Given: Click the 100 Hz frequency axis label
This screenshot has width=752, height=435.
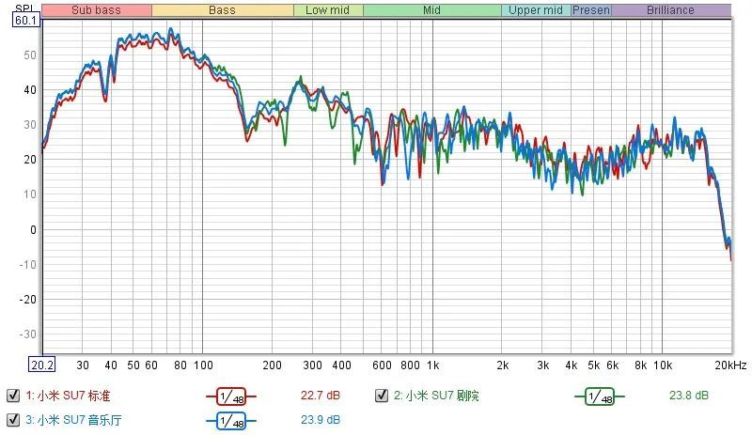Looking at the screenshot, I should coord(203,365).
